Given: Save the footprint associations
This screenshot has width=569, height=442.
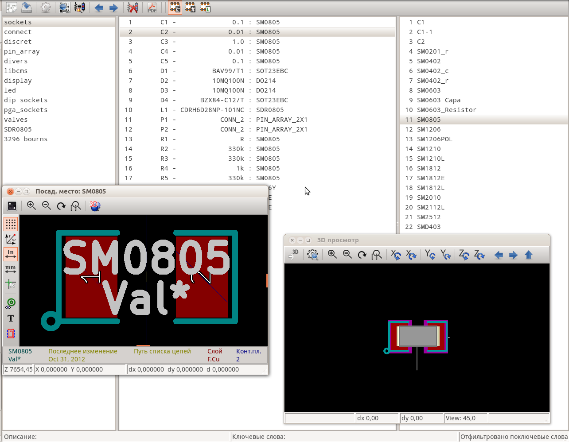Looking at the screenshot, I should (27, 8).
